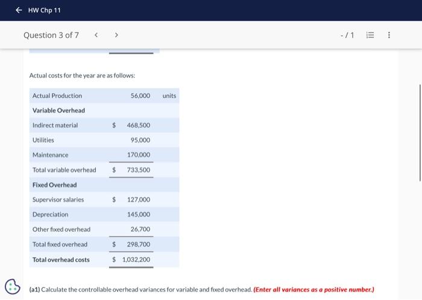This screenshot has height=300, width=422.
Task: Click the Depreciation row label
Action: pyautogui.click(x=50, y=215)
